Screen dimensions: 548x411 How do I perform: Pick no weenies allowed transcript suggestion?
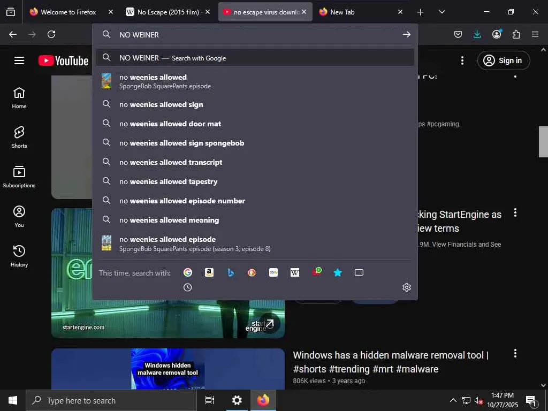255,162
